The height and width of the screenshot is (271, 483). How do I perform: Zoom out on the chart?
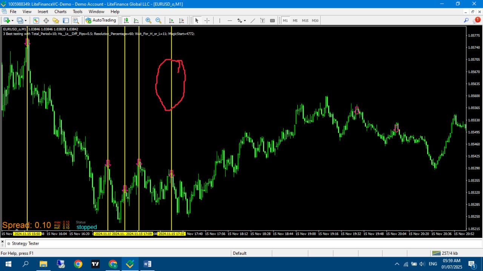coord(158,20)
